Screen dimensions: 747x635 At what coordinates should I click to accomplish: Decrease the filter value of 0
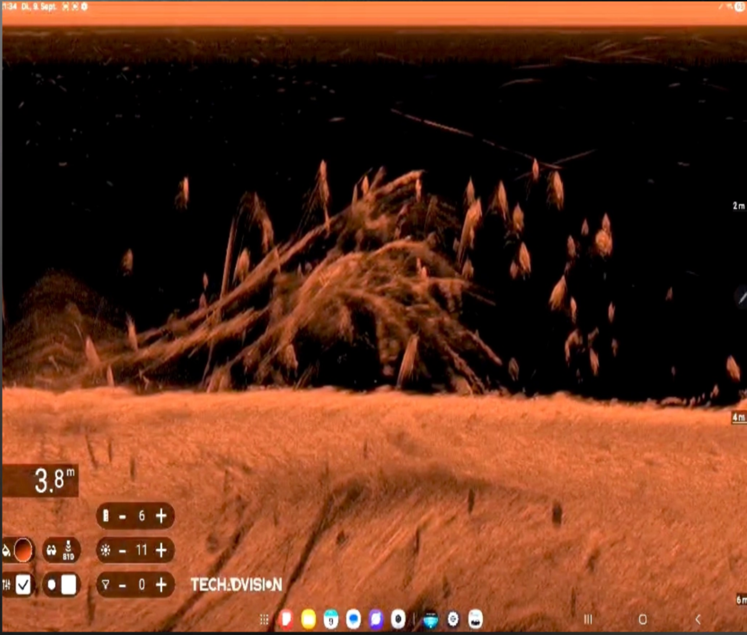pos(122,585)
